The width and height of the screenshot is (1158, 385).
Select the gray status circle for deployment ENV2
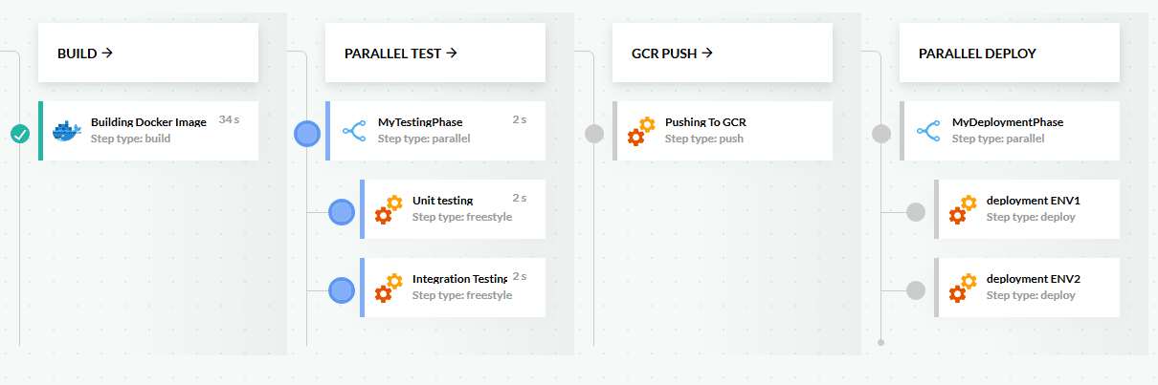[916, 290]
